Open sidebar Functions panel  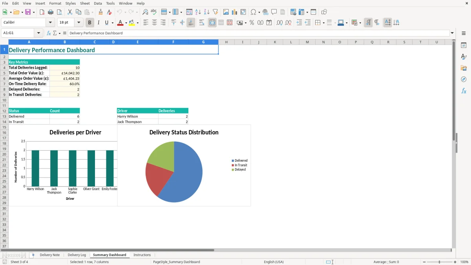[464, 91]
